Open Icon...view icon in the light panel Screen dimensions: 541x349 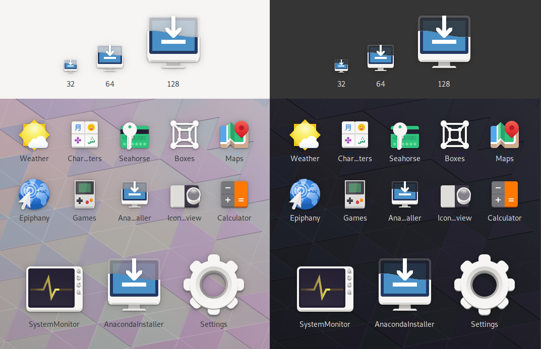coord(185,196)
